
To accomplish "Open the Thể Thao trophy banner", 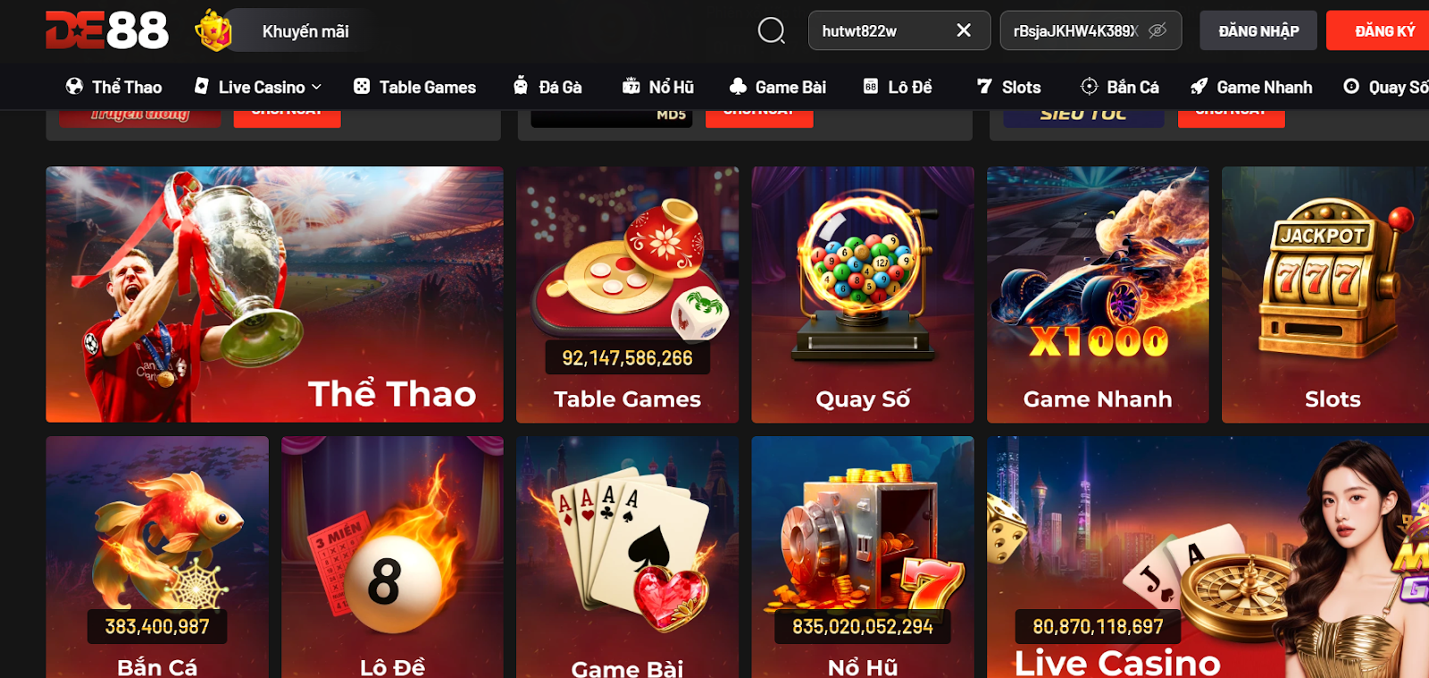I will 274,295.
